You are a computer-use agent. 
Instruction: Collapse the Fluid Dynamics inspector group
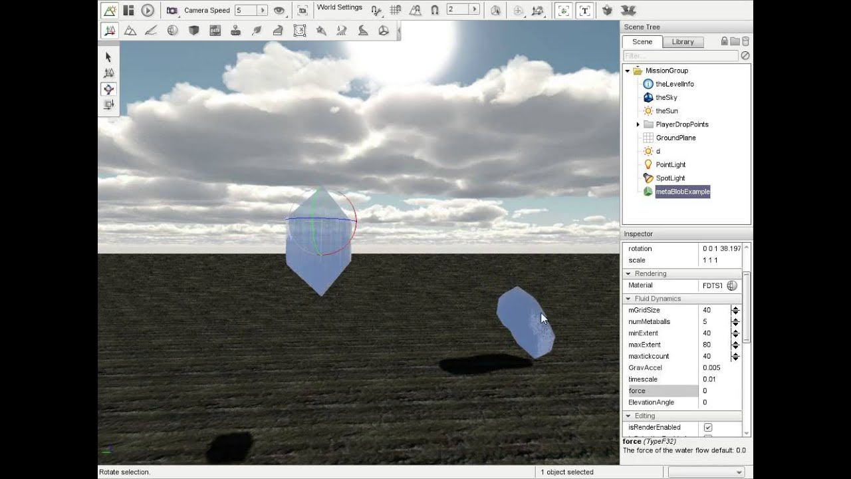tap(628, 299)
